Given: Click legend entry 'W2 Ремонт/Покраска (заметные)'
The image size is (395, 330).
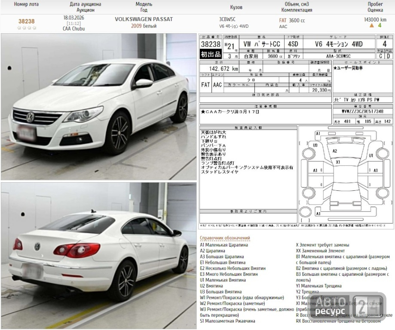Looking at the screenshot, I should point(233,303).
